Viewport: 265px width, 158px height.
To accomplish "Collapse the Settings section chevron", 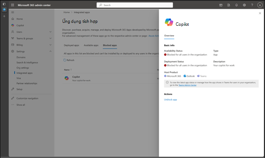I will [x=50, y=51].
